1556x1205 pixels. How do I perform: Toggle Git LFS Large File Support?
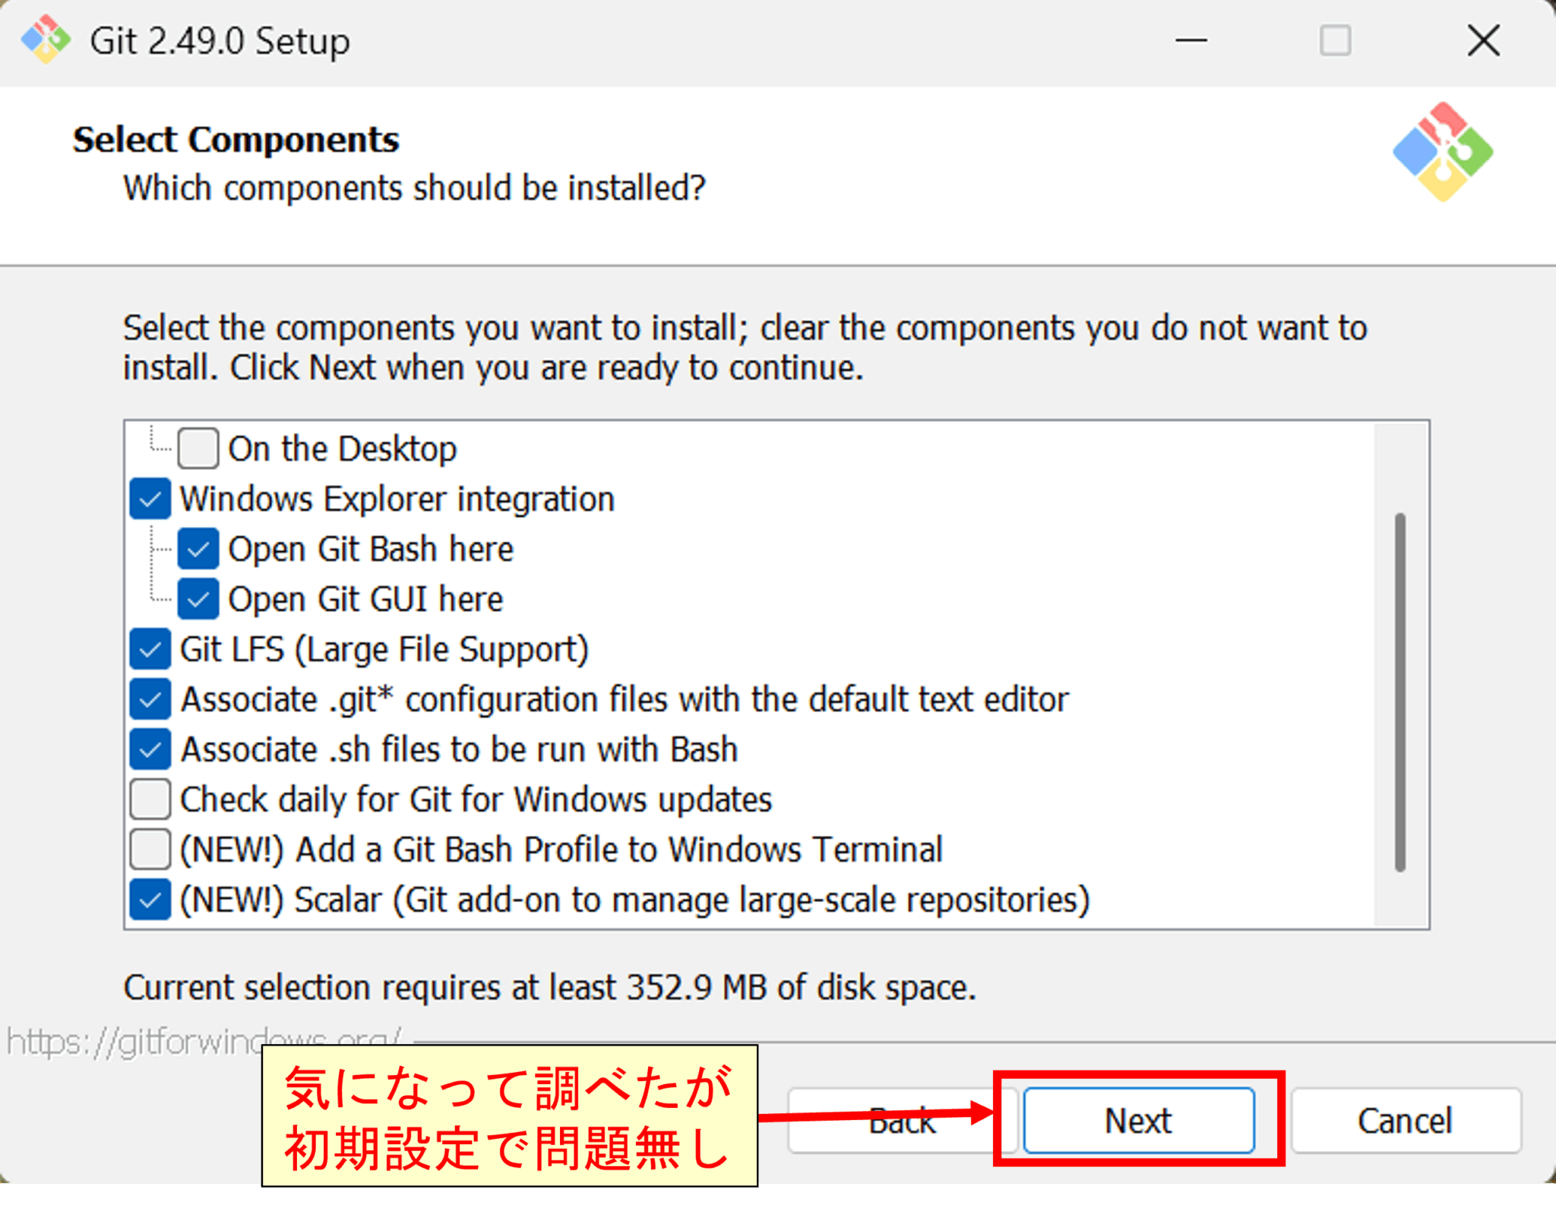(x=150, y=648)
